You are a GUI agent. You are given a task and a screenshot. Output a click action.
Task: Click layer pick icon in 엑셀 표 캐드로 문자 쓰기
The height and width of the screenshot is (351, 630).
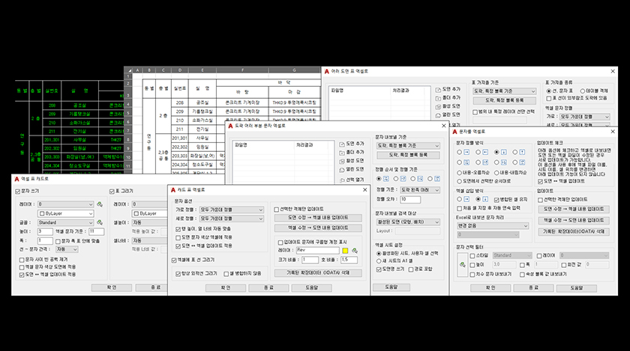pyautogui.click(x=100, y=204)
